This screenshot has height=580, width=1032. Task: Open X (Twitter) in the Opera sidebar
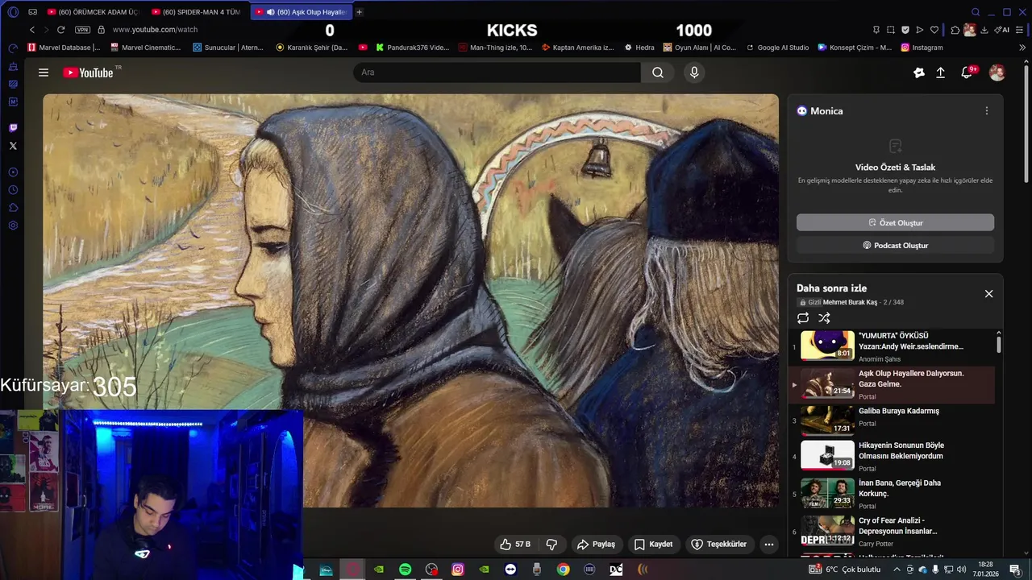13,146
